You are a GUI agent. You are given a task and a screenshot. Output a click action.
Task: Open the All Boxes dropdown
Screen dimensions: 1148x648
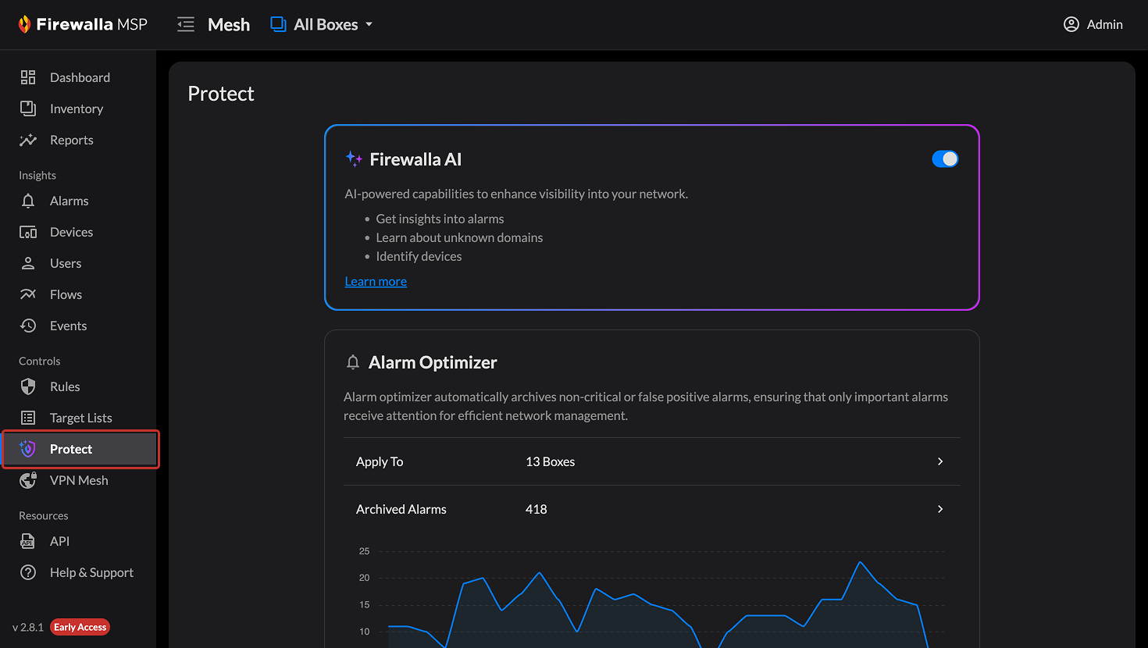click(x=322, y=24)
